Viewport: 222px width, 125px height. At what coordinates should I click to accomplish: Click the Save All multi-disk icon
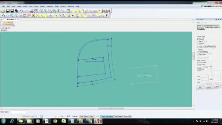click(17, 11)
